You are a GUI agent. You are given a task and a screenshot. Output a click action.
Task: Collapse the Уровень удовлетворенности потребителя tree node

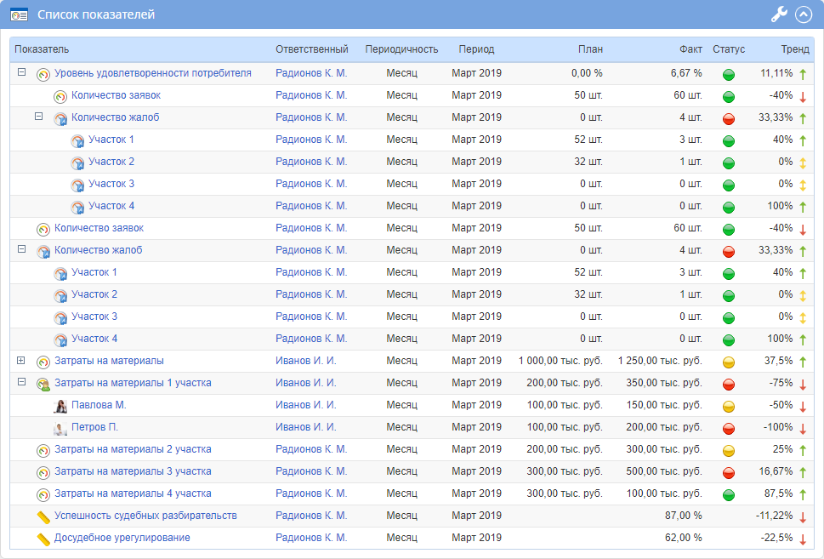coord(21,73)
